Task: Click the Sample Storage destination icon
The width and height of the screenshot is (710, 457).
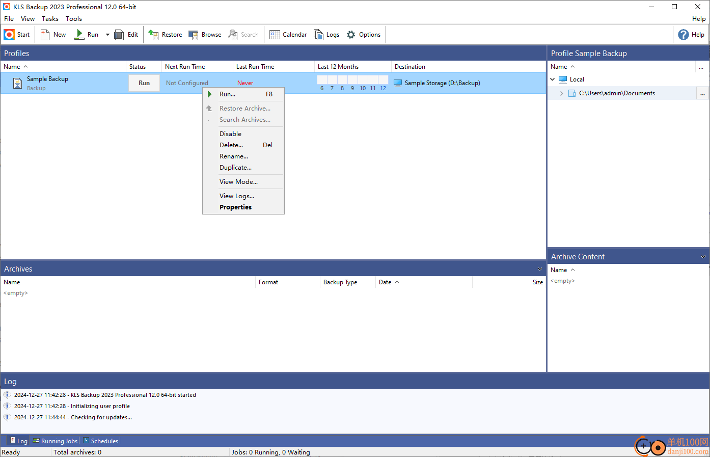Action: (x=398, y=83)
